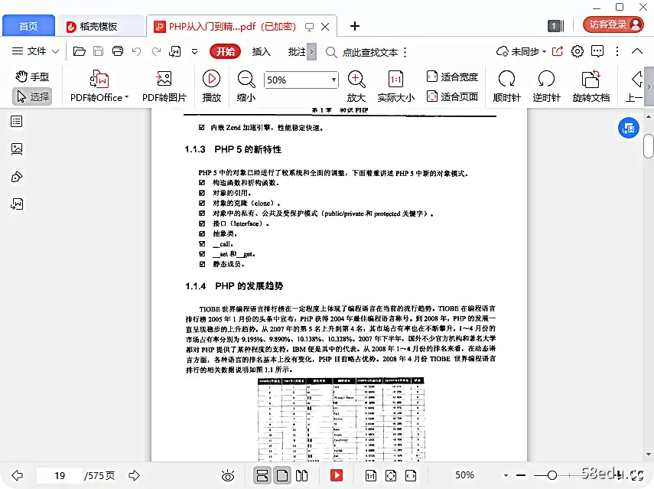
Task: Redo the last action
Action: pyautogui.click(x=156, y=51)
